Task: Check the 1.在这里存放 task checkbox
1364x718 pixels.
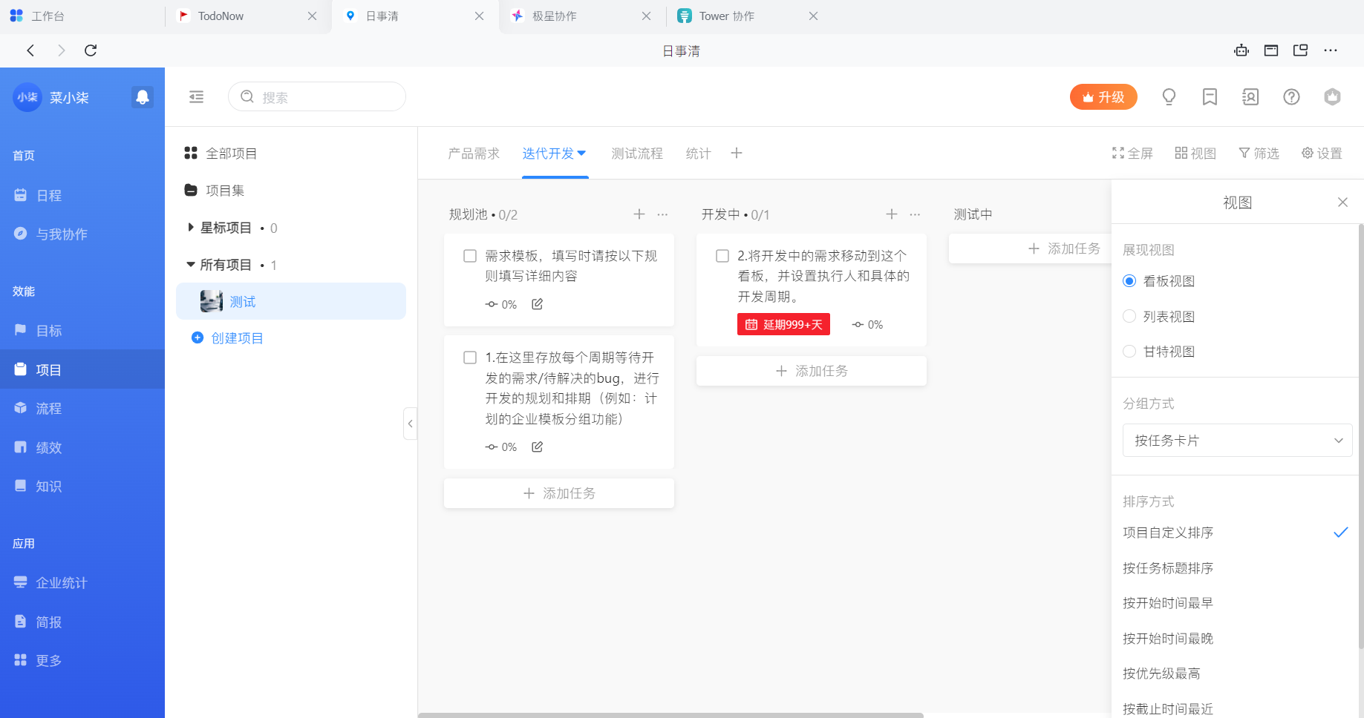Action: tap(470, 358)
